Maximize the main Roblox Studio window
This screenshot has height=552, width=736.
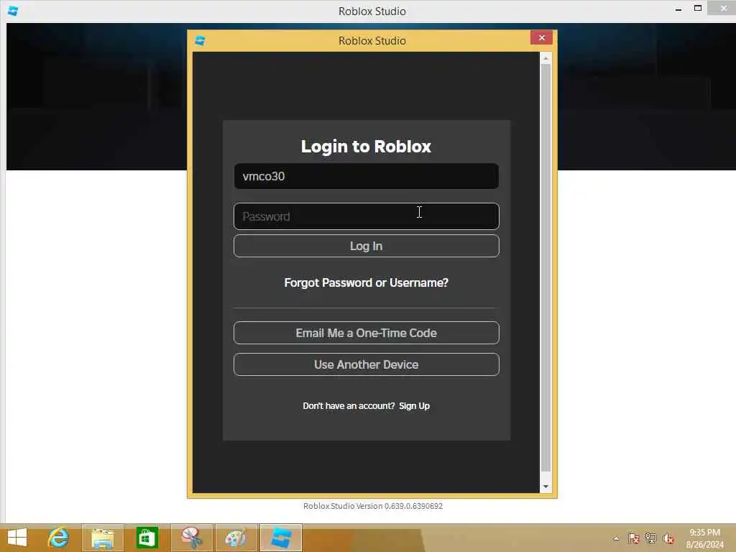click(x=698, y=9)
